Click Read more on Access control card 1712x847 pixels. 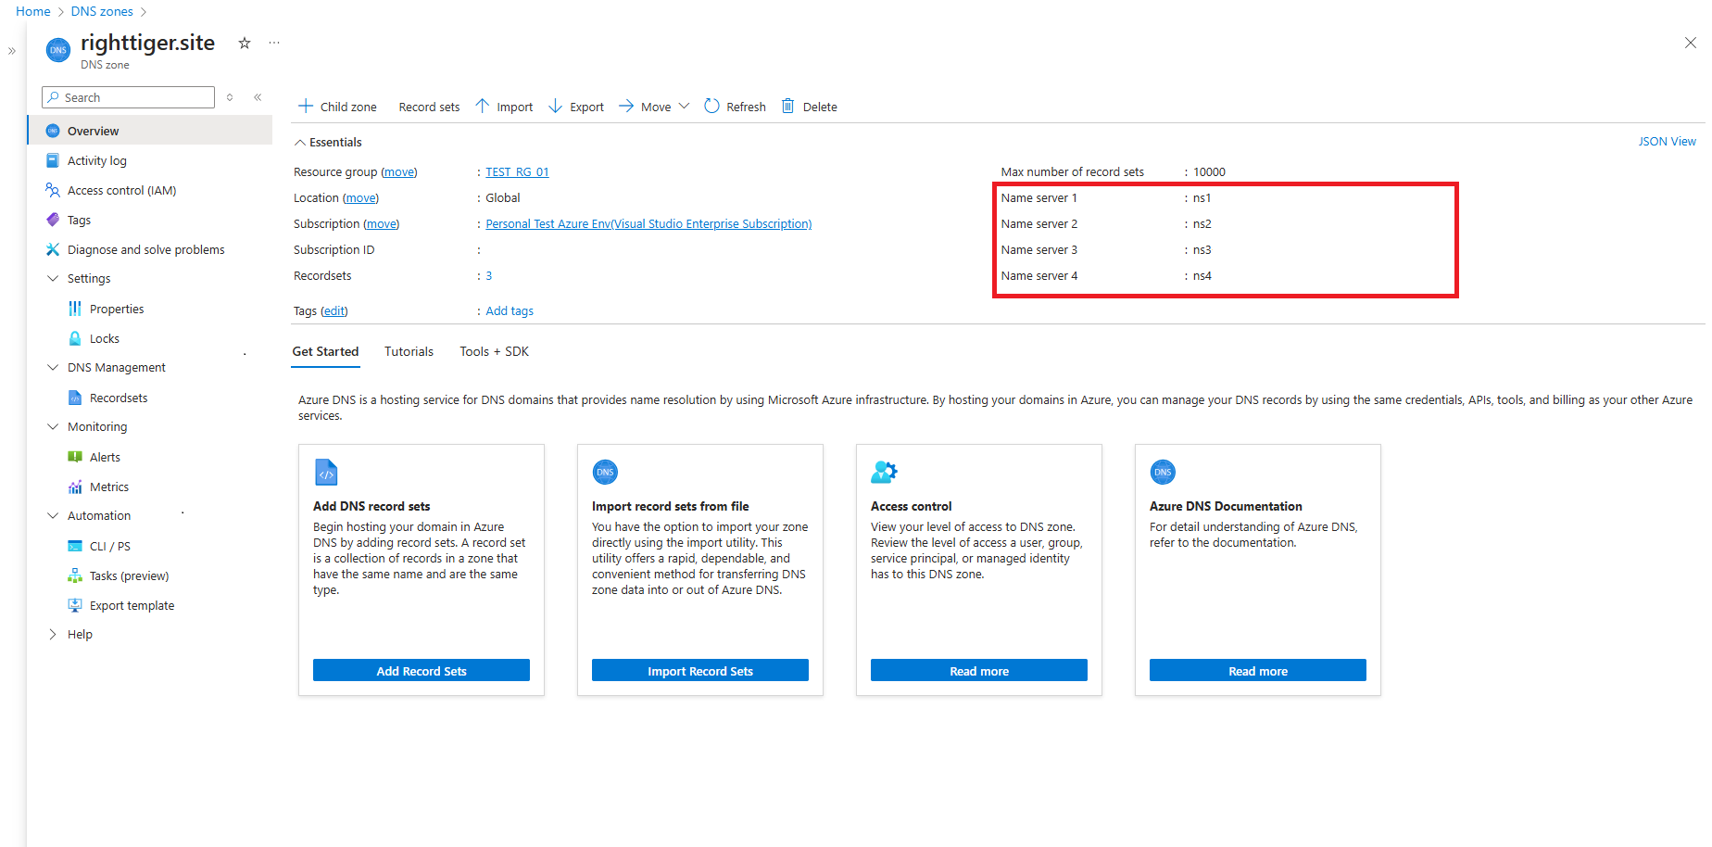tap(979, 670)
